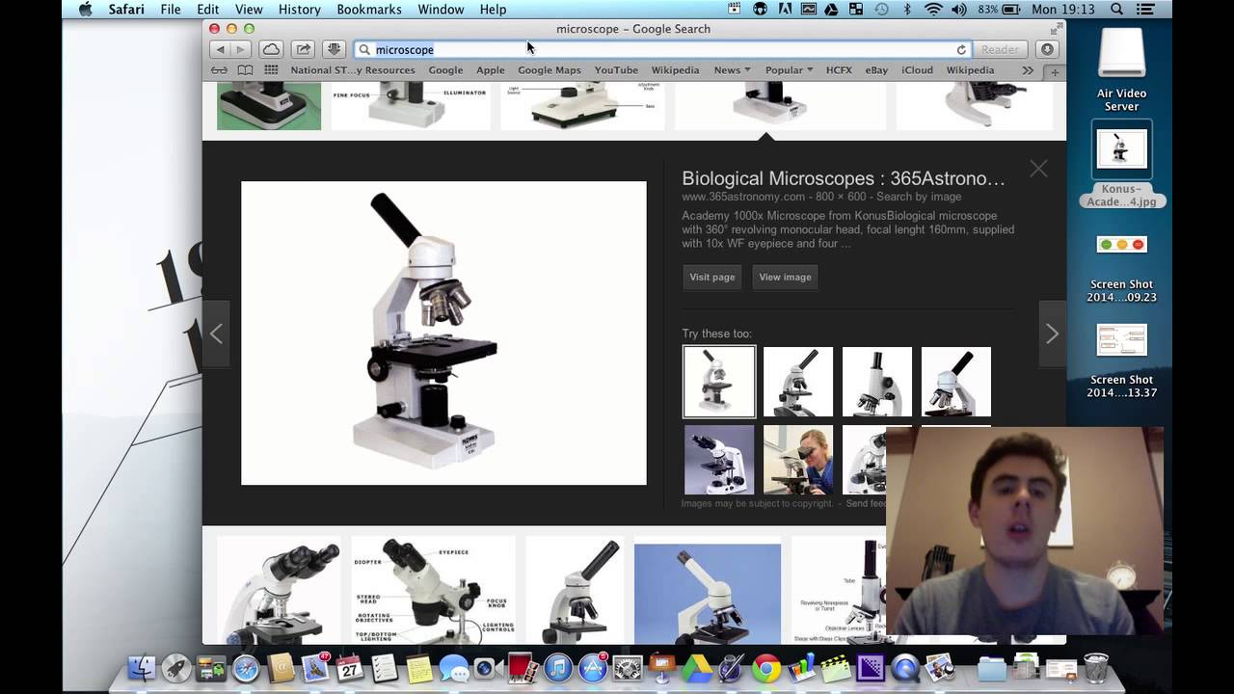Show hidden bookmarks with double chevron
Image resolution: width=1234 pixels, height=694 pixels.
point(1028,70)
